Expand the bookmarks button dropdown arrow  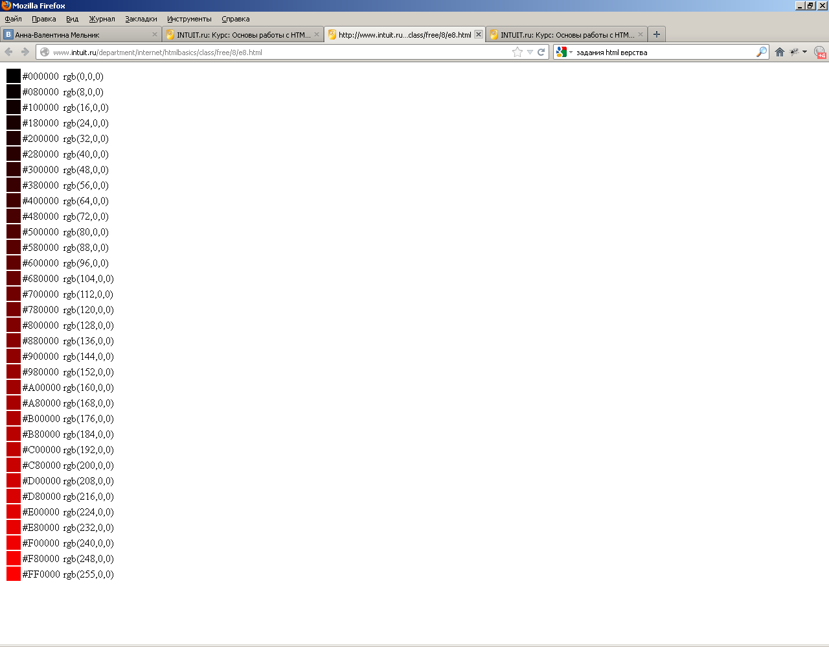click(x=805, y=52)
